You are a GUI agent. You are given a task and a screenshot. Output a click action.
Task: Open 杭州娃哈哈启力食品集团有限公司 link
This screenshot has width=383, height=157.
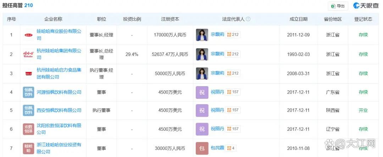pos(59,73)
